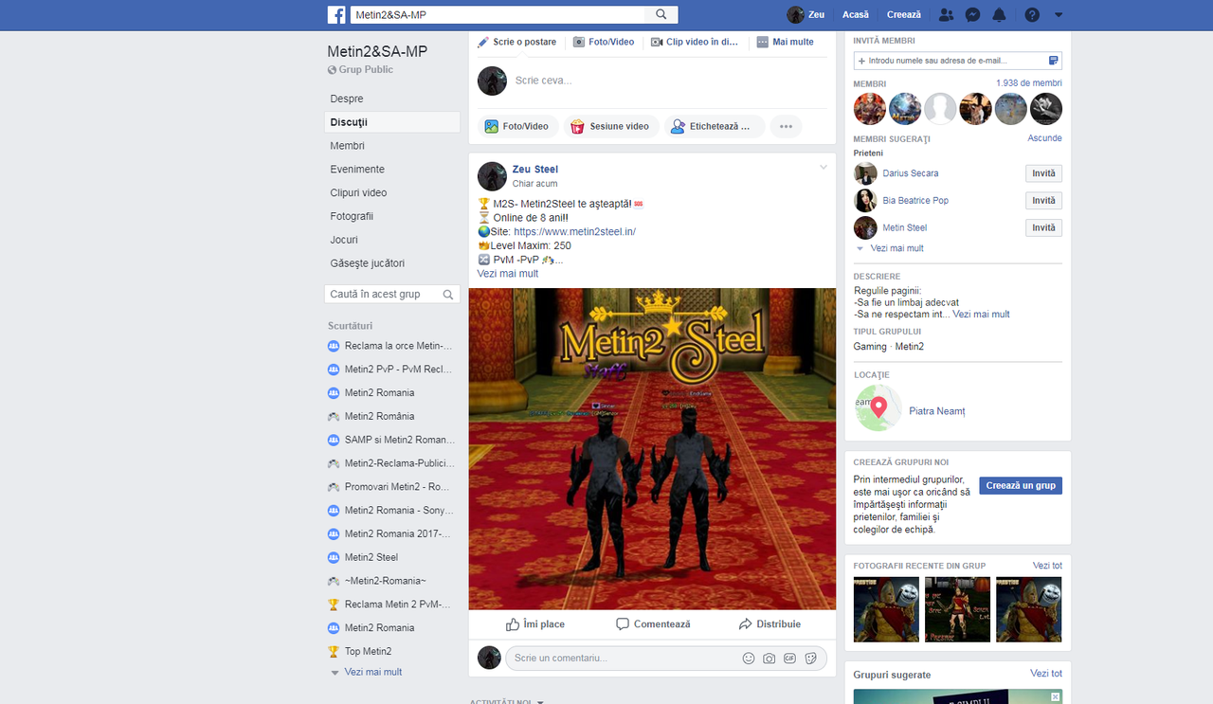1213x704 pixels.
Task: Click Distribuie to share the post
Action: click(x=769, y=624)
